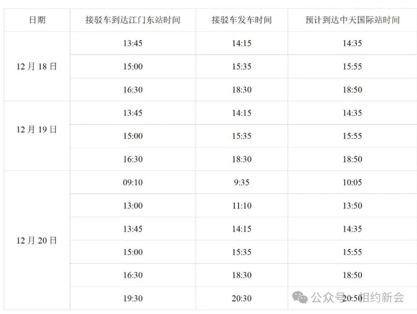This screenshot has width=417, height=314.
Task: Select the 20:50 estimated arrival cell
Action: click(352, 298)
